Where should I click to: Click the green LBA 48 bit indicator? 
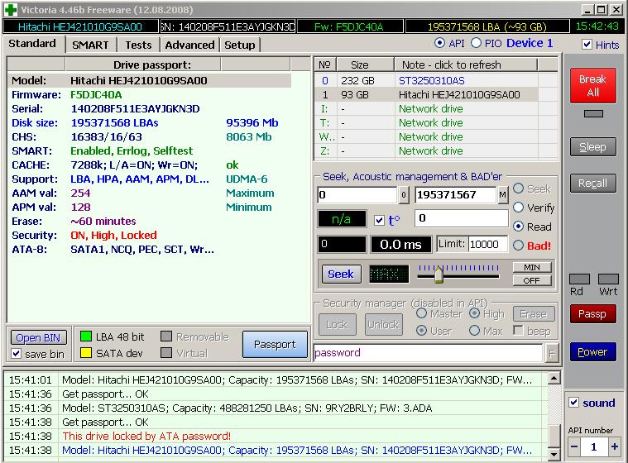pos(86,337)
